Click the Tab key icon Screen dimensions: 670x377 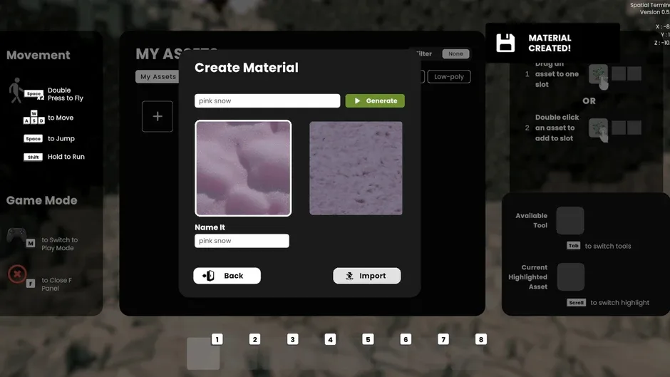click(574, 246)
